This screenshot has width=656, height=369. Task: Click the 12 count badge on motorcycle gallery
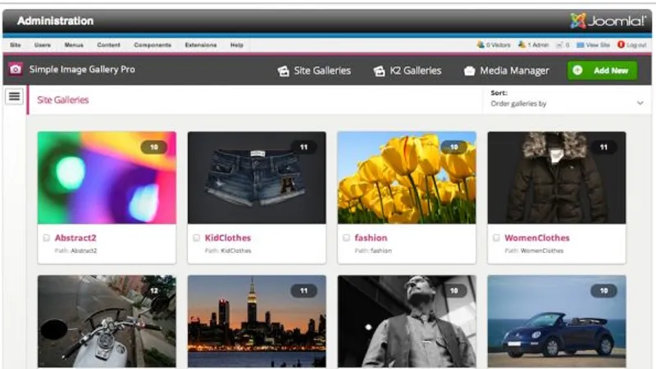pyautogui.click(x=154, y=291)
